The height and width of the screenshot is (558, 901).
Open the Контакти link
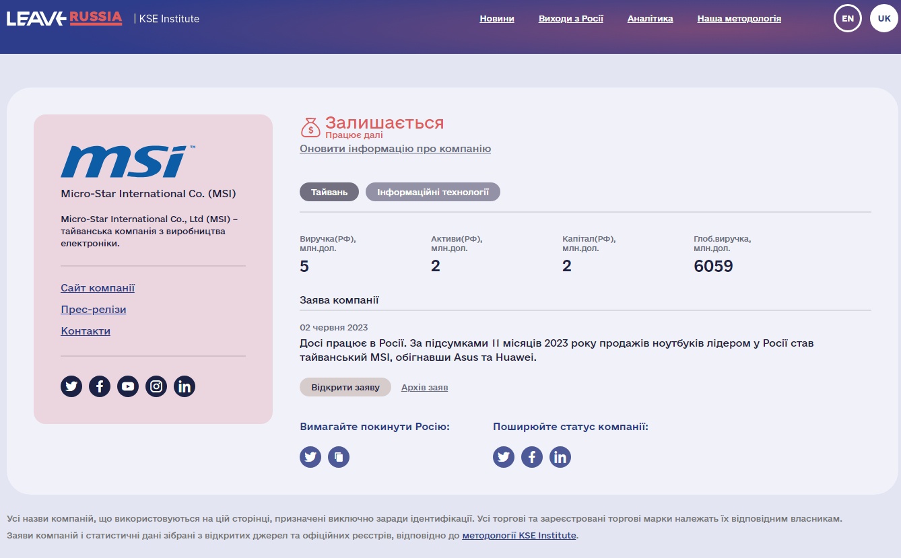pyautogui.click(x=86, y=331)
